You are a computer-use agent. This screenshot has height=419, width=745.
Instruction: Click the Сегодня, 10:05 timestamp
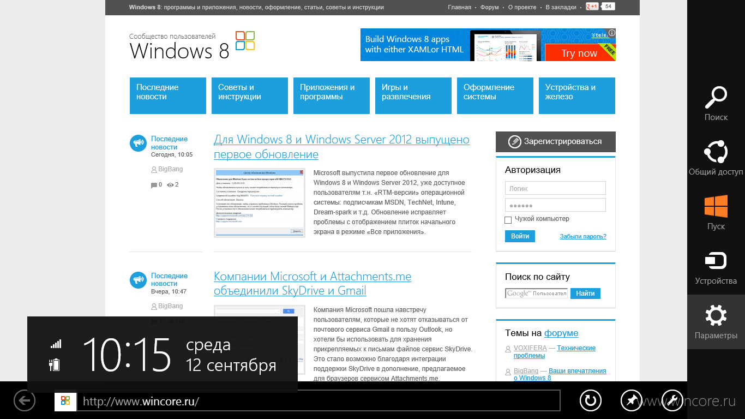(172, 155)
